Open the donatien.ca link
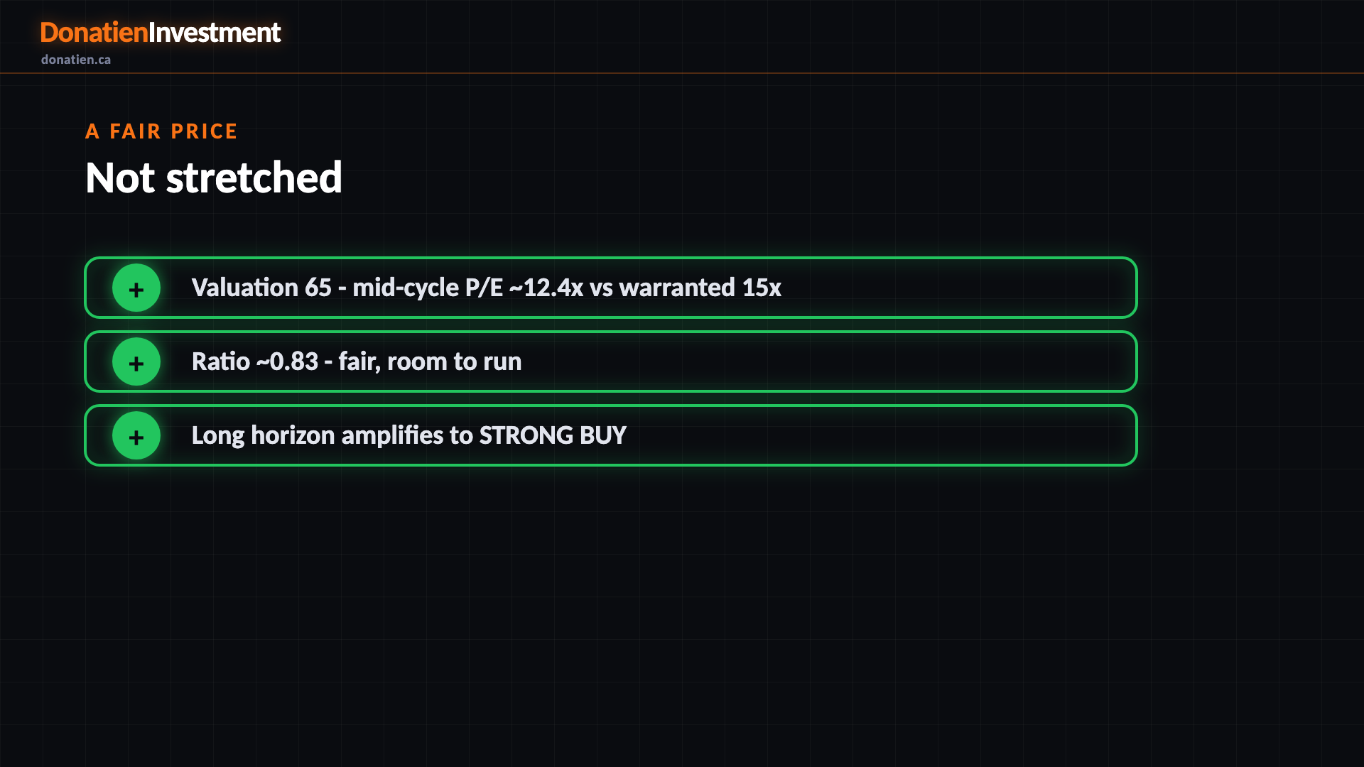Screen dimensions: 1364x767 (76, 60)
